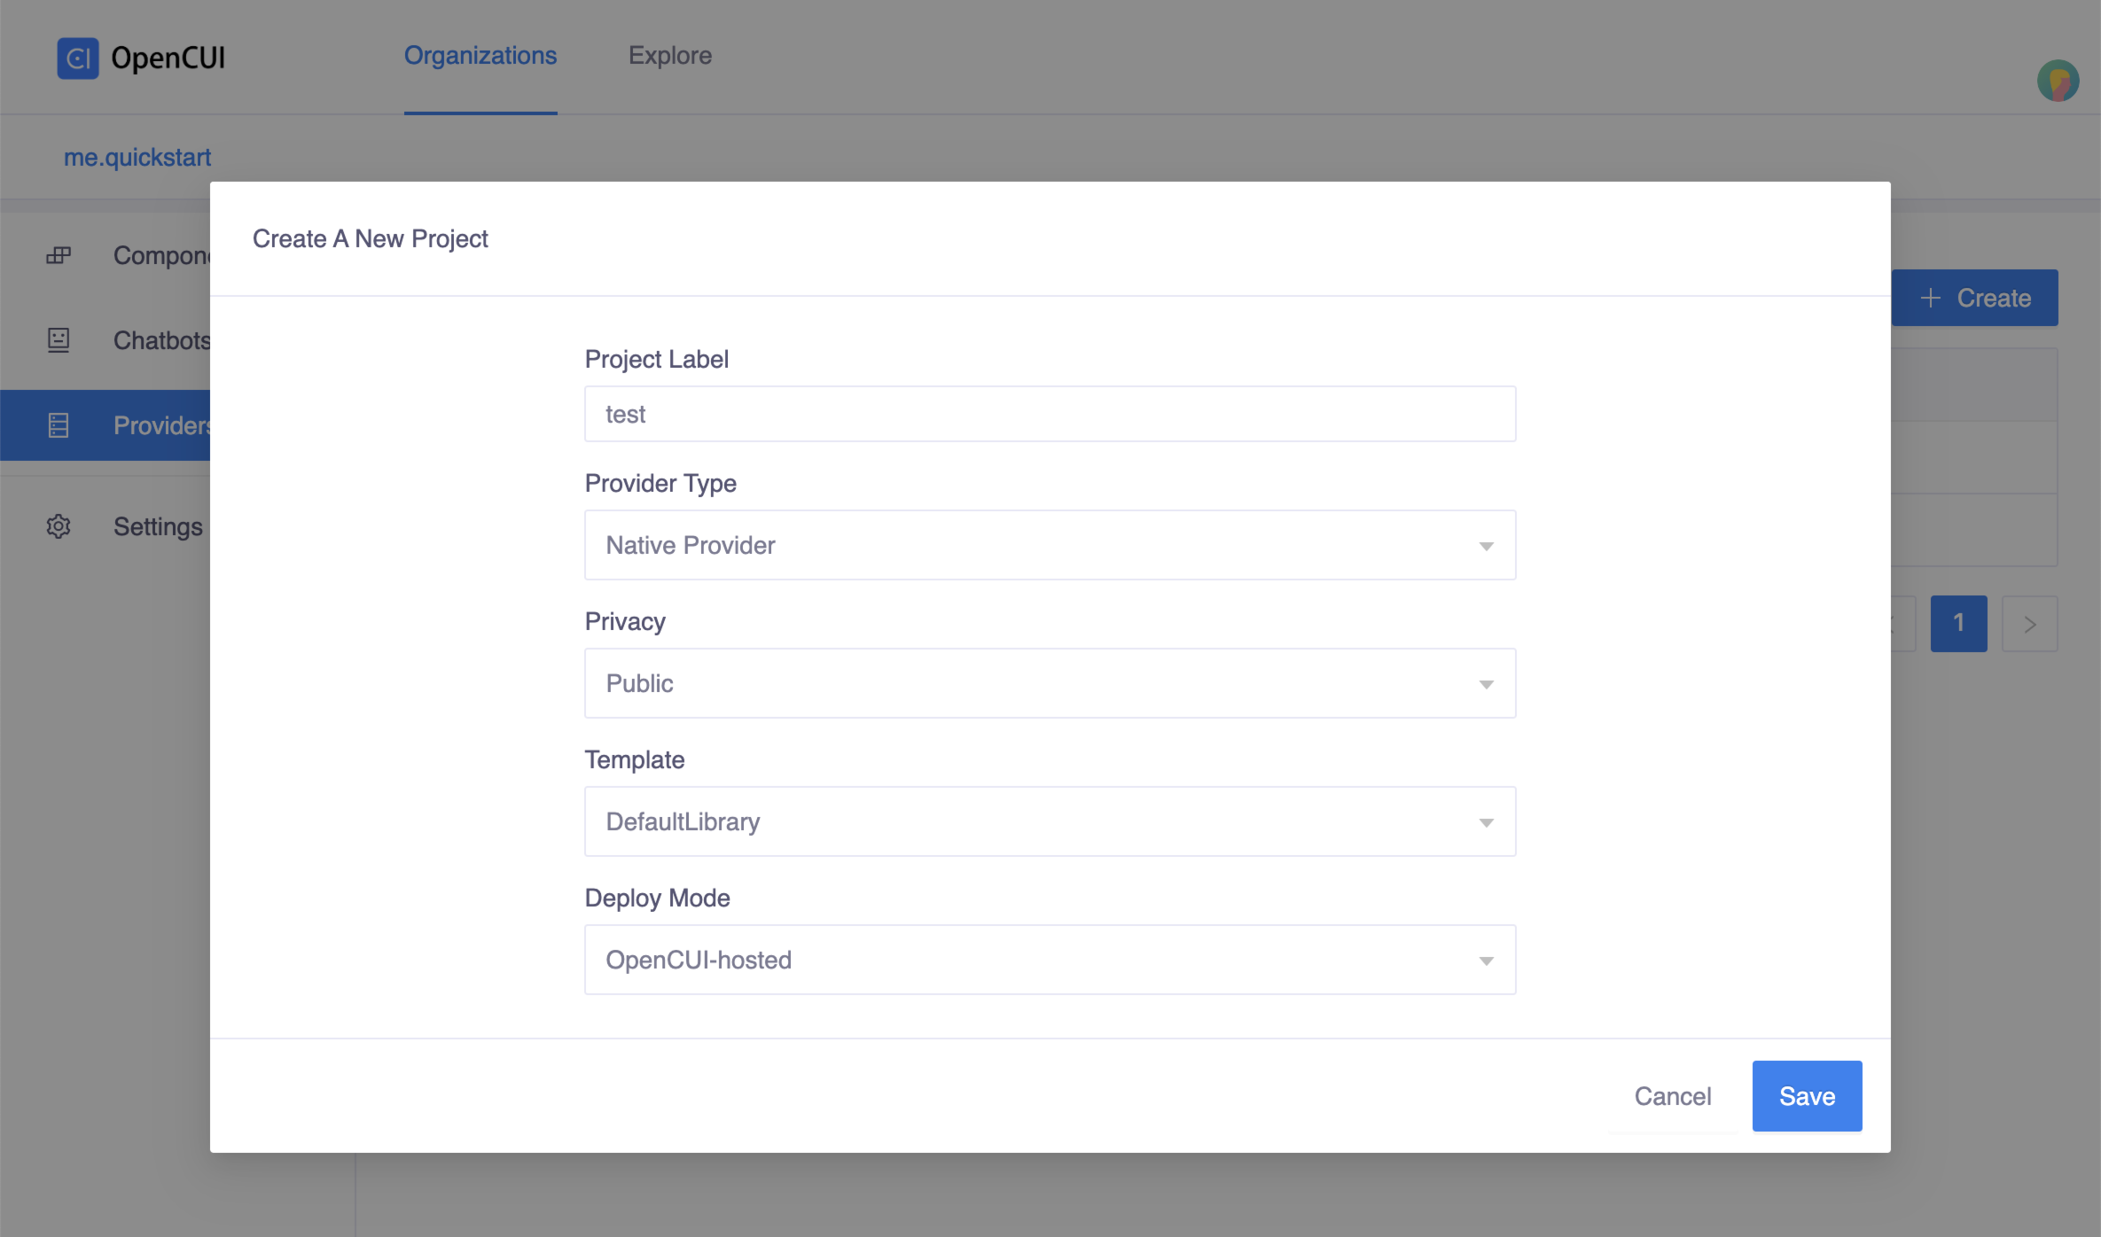The image size is (2101, 1237).
Task: Click the Settings gear icon
Action: (x=59, y=526)
